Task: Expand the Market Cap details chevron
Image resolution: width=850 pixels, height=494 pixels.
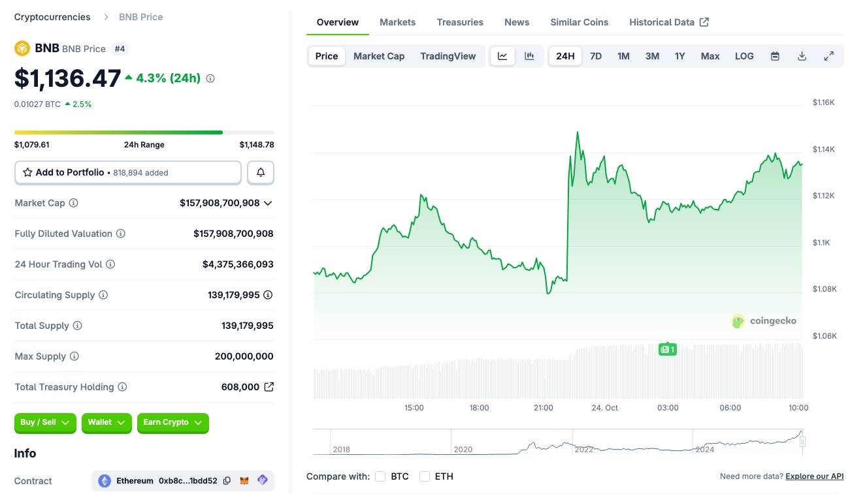Action: click(x=268, y=203)
